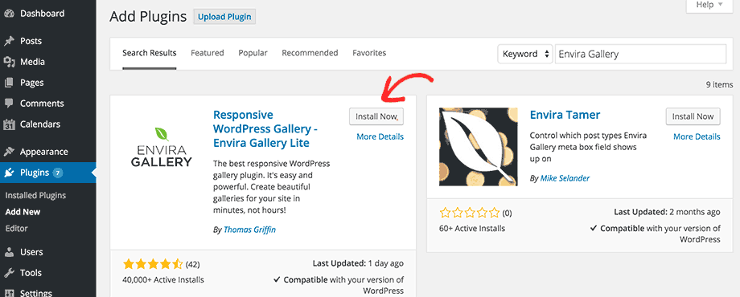Open author Mike Selander link
Image resolution: width=740 pixels, height=297 pixels.
click(x=565, y=178)
